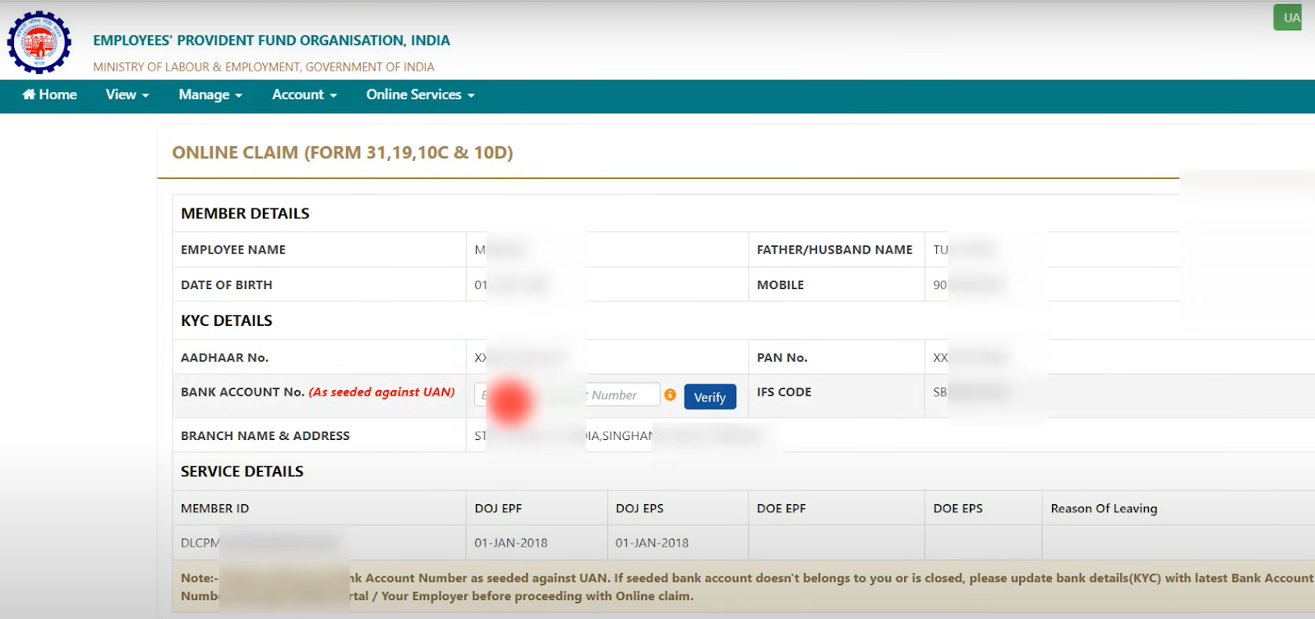Click the Online Claim form heading
The width and height of the screenshot is (1315, 619).
point(343,153)
